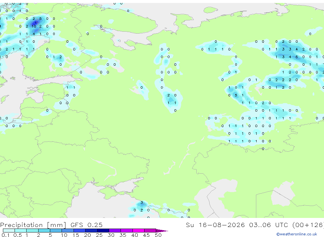Click the legend label '45'
324x237 pixels.
point(146,235)
